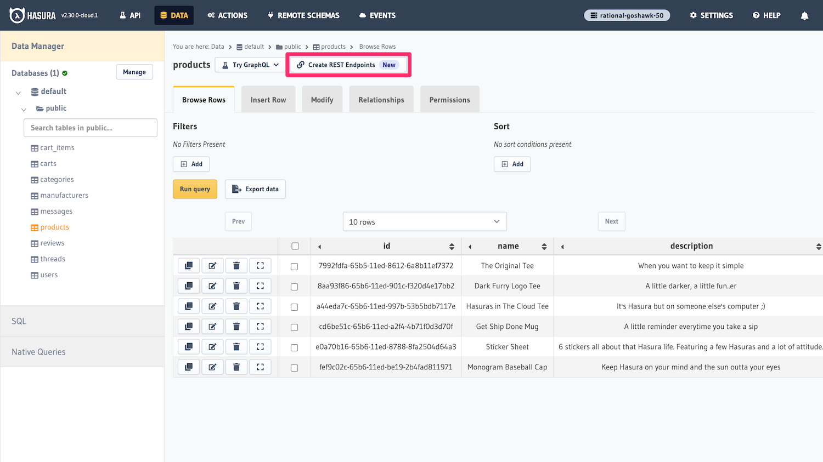Image resolution: width=823 pixels, height=462 pixels.
Task: Select the Actions section icon
Action: pos(227,15)
